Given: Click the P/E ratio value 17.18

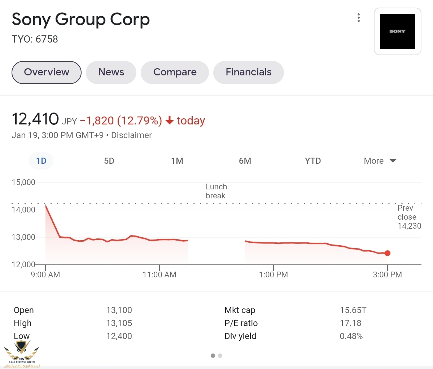Looking at the screenshot, I should point(350,323).
